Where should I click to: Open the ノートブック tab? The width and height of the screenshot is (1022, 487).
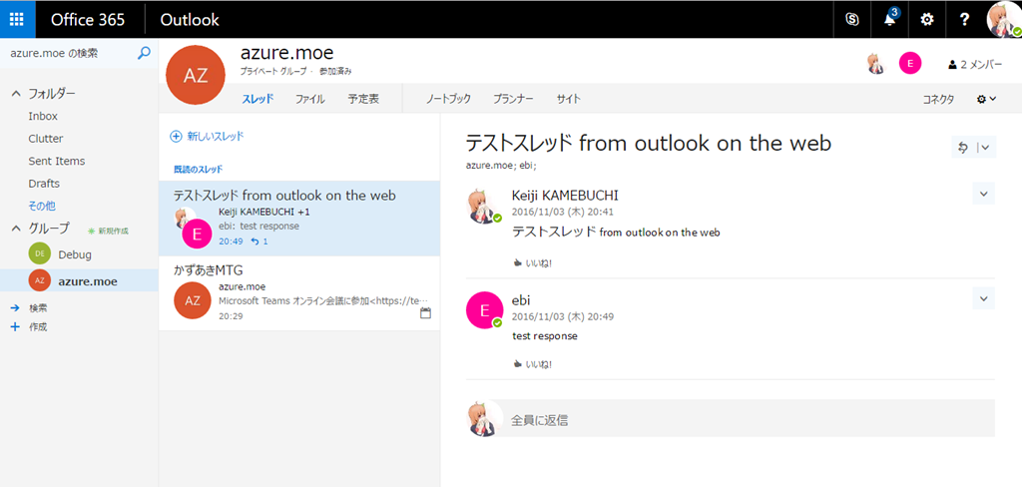tap(448, 99)
